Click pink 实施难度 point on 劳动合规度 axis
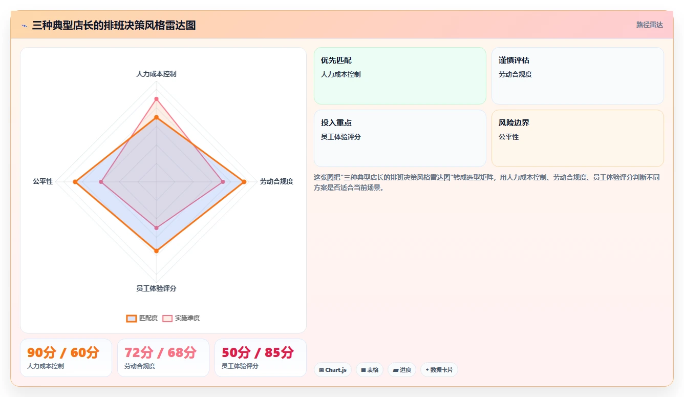Screen dimensions: 684x397 tap(223, 182)
